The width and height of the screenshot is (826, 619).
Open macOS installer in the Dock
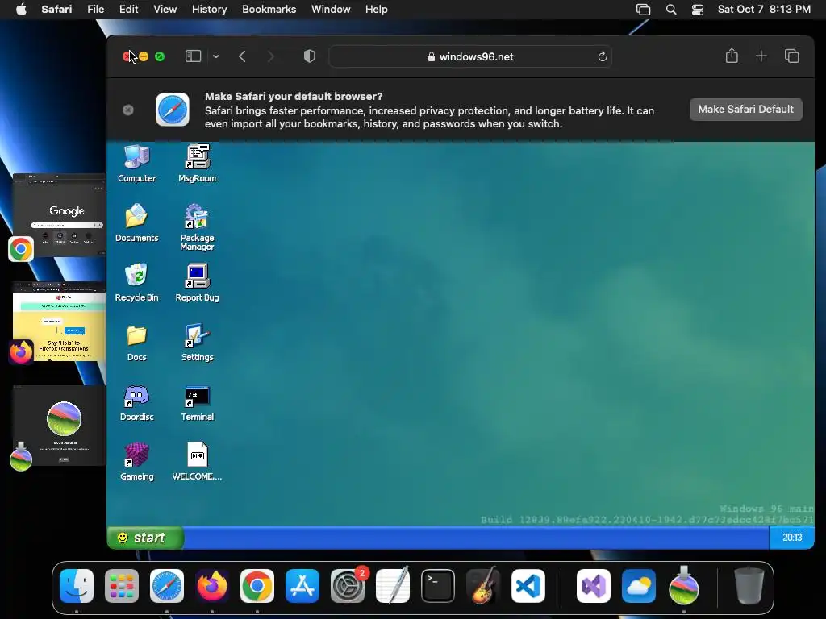pos(684,586)
